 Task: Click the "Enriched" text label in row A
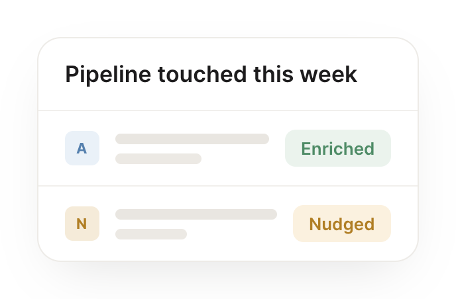tap(337, 149)
